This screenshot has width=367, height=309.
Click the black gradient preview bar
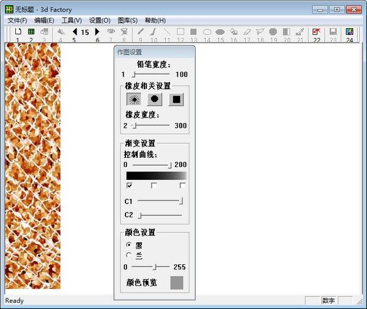pyautogui.click(x=157, y=176)
